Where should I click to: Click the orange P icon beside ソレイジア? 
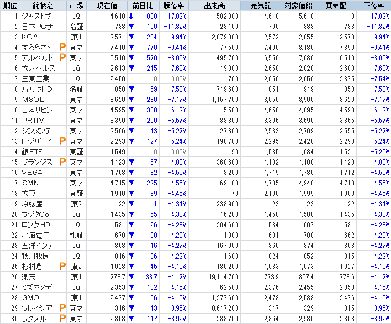62,308
